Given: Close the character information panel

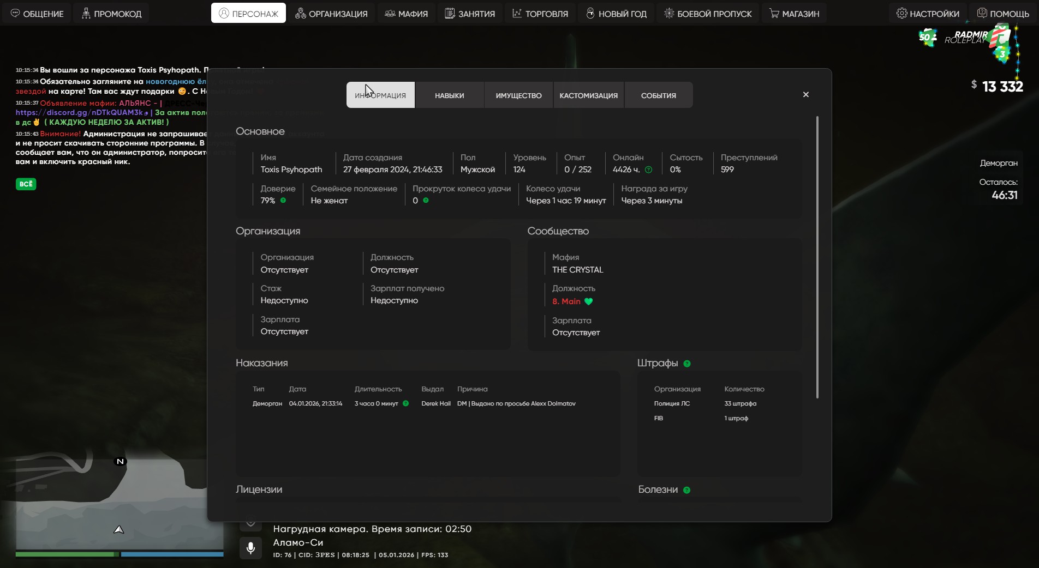Looking at the screenshot, I should coord(805,95).
